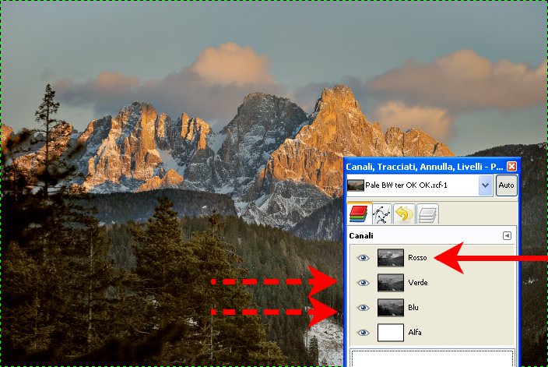The width and height of the screenshot is (548, 367).
Task: Open the image selection dropdown arrow
Action: point(485,185)
